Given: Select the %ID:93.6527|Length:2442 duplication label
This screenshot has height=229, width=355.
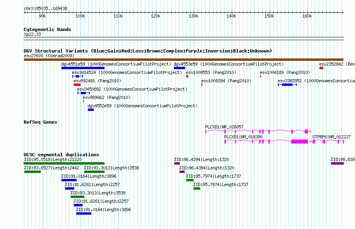Looking at the screenshot, I should tap(51, 168).
